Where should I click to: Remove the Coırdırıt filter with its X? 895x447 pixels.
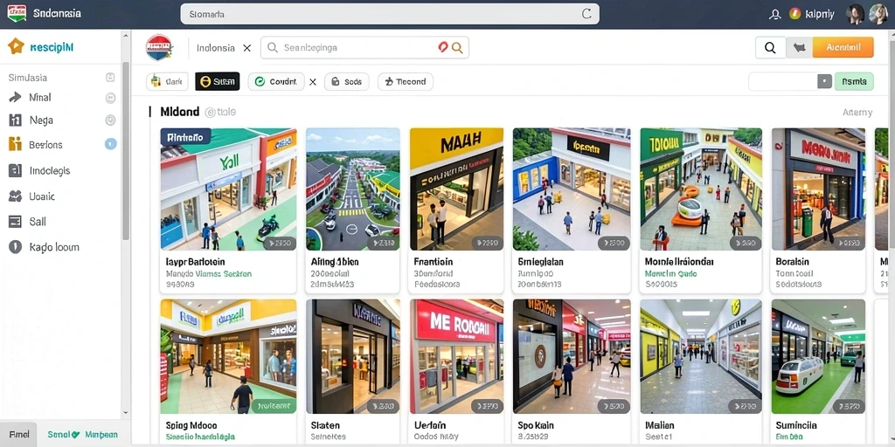(x=313, y=82)
